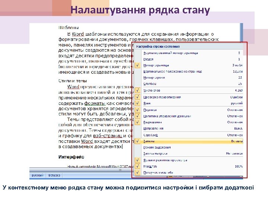Click the vertical scrollbar of the document
This screenshot has height=201, width=268.
click(x=241, y=33)
